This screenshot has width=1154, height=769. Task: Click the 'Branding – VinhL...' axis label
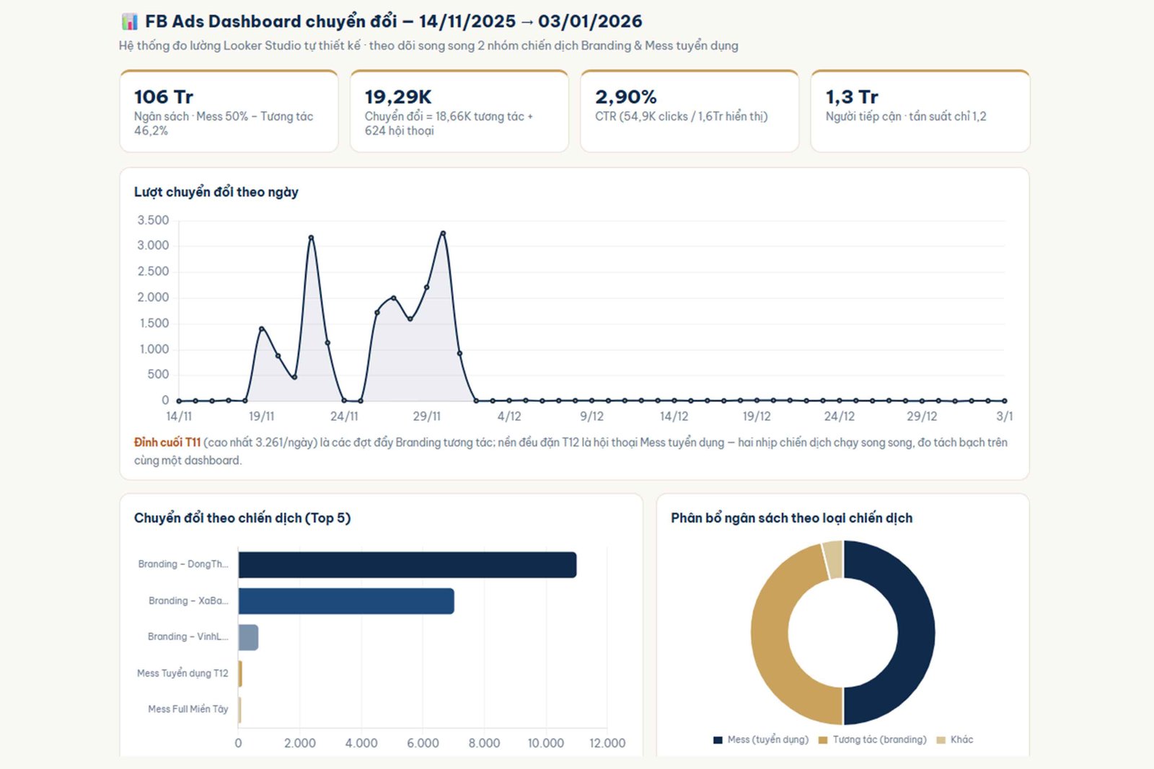click(188, 636)
